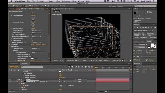The image size is (165, 93).
Task: Select the Pan Behind anchor point tool
Action: (26, 6)
